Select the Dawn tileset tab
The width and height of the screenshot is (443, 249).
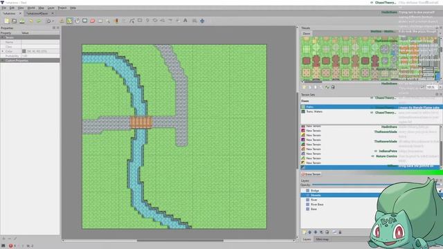(x=307, y=34)
